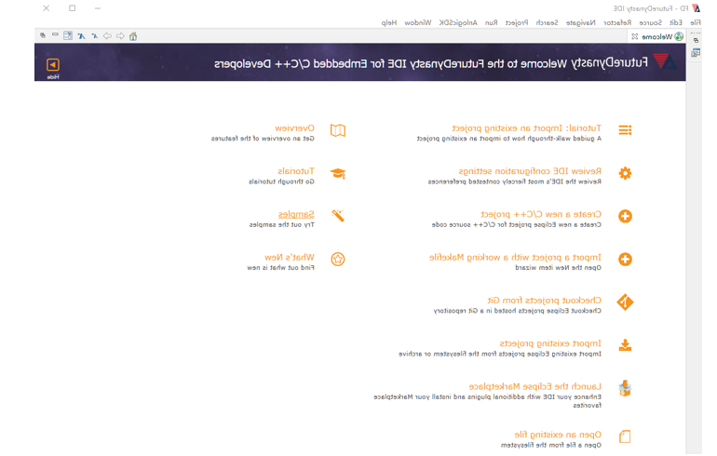The width and height of the screenshot is (717, 456).
Task: Open the What's New link
Action: tap(290, 257)
